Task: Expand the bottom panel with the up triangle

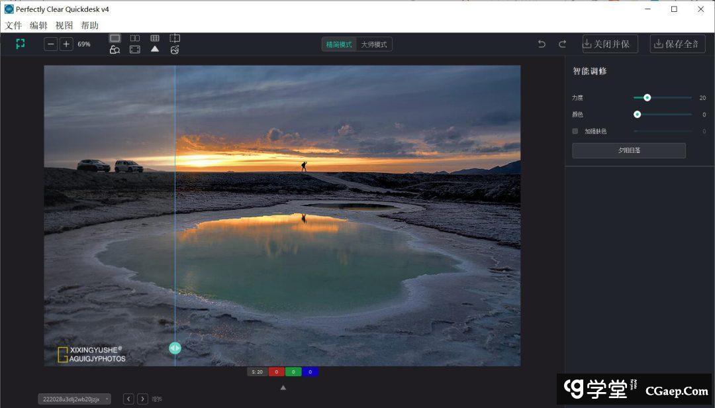Action: 283,387
